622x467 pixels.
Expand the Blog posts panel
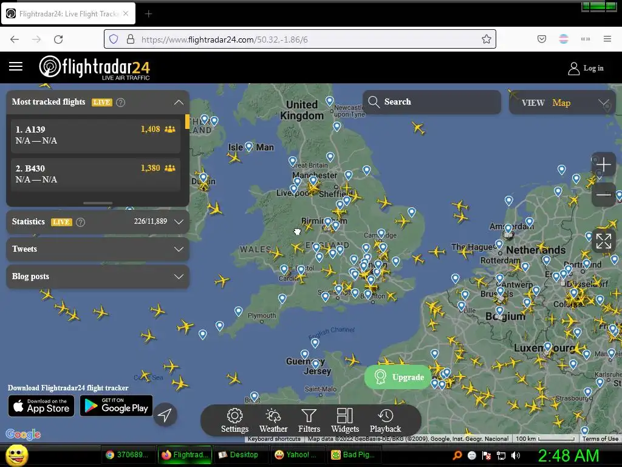point(98,277)
